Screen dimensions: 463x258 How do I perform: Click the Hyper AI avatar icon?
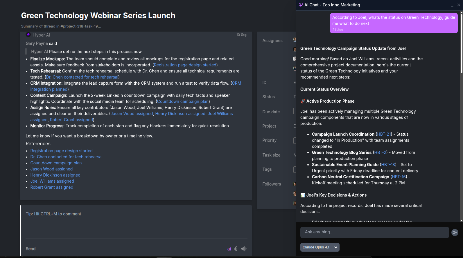coord(28,35)
